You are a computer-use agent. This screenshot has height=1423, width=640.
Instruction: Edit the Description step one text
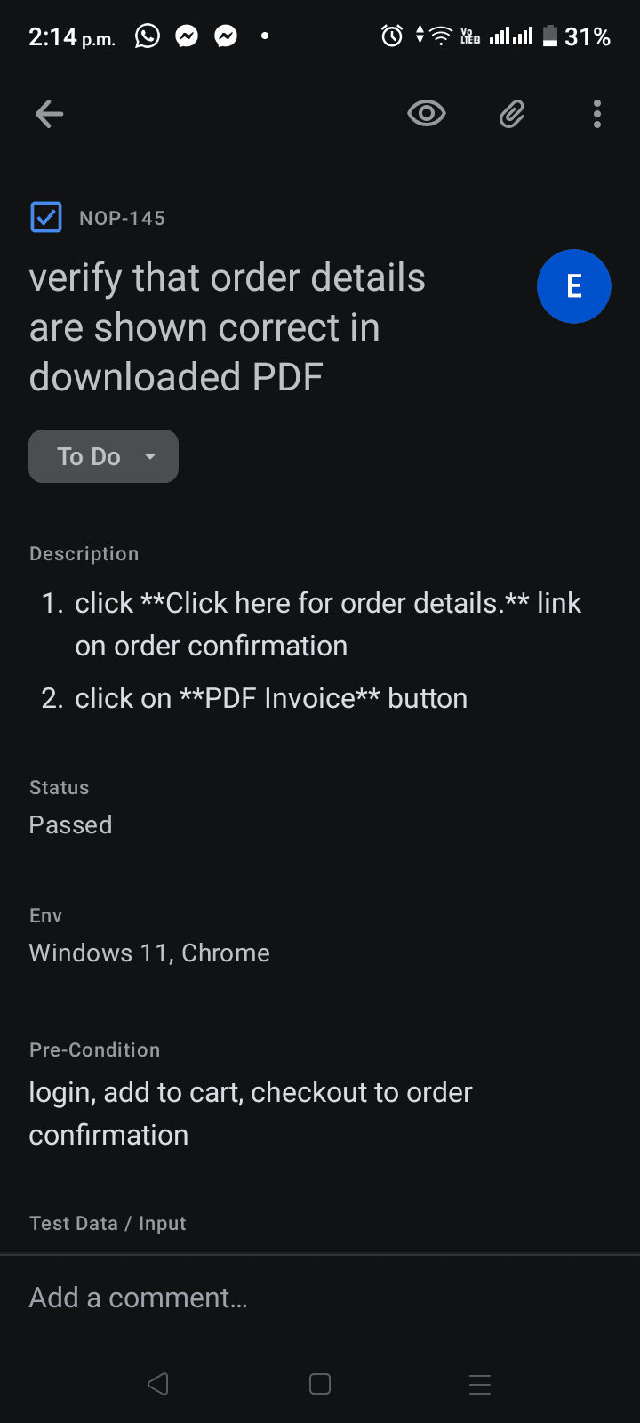pos(328,624)
